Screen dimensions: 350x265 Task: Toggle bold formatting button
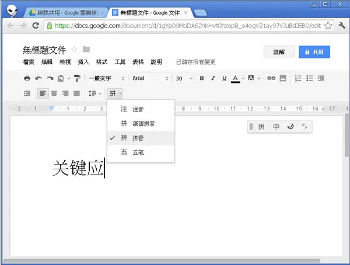pos(202,78)
